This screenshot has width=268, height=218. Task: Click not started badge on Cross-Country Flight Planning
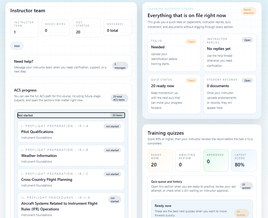[112, 174]
